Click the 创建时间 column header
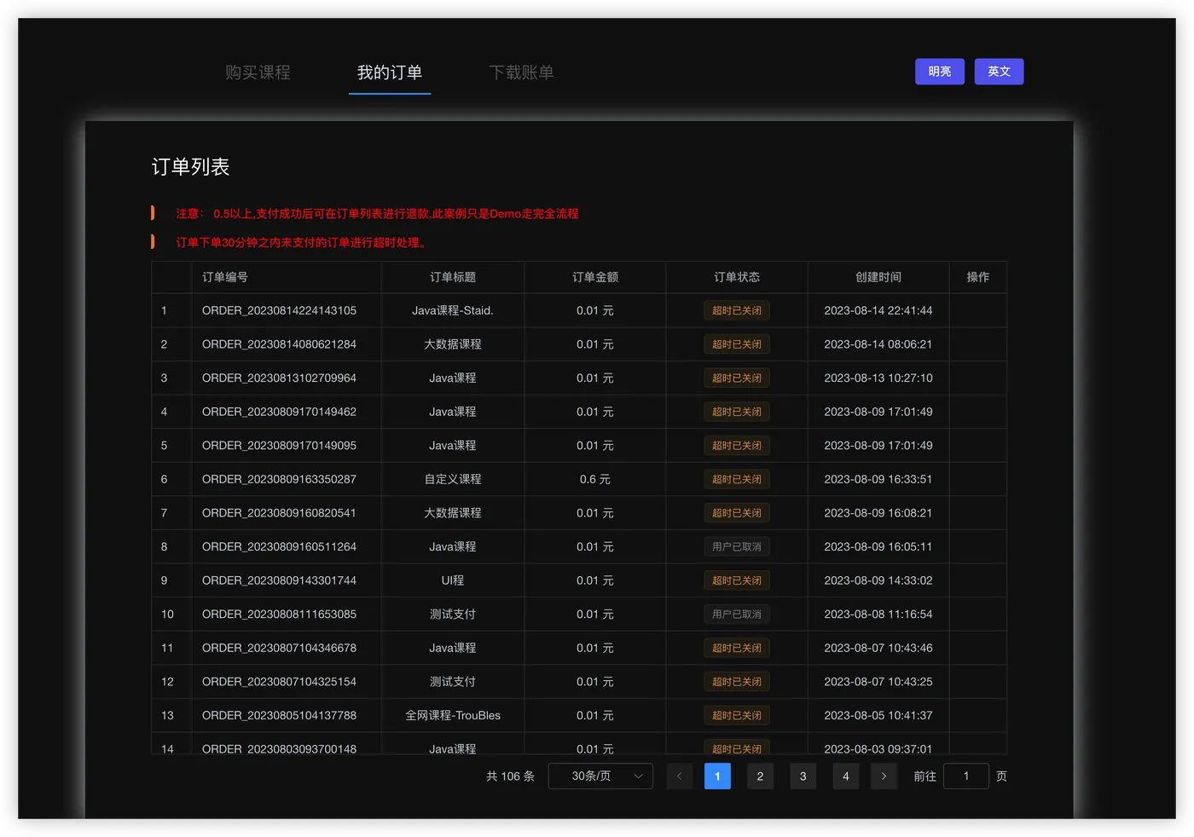The height and width of the screenshot is (837, 1194). pos(878,277)
